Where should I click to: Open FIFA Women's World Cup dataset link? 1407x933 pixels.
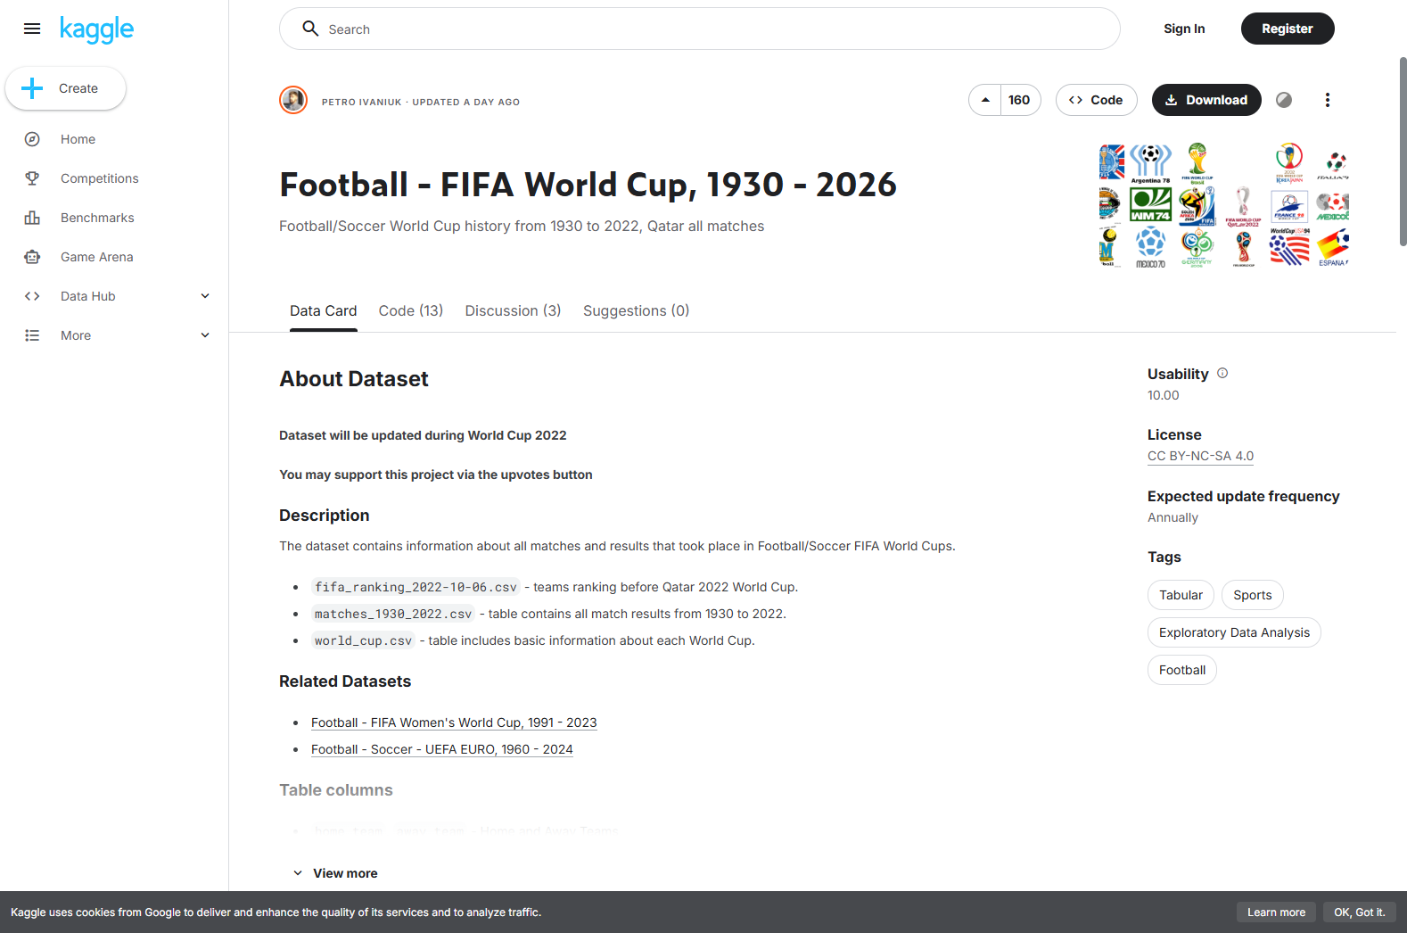[454, 722]
